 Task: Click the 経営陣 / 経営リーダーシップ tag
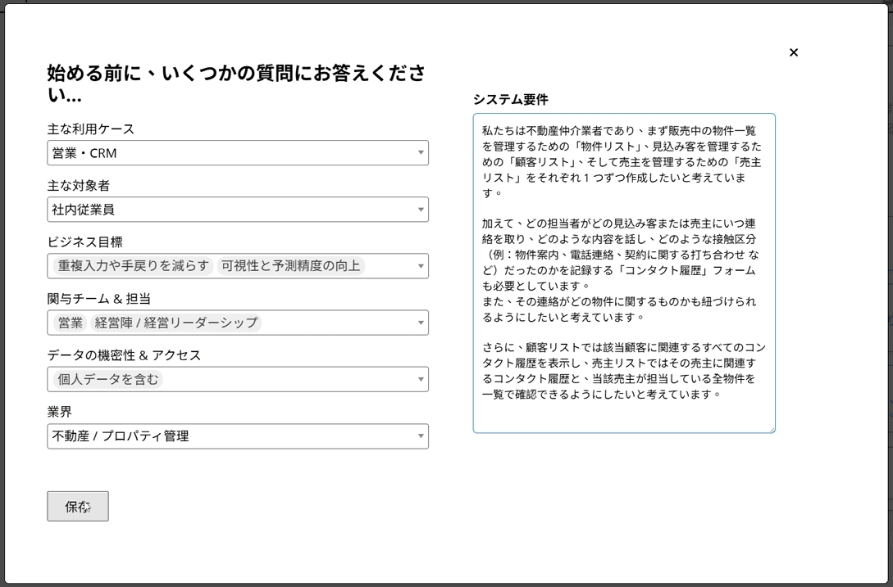175,323
